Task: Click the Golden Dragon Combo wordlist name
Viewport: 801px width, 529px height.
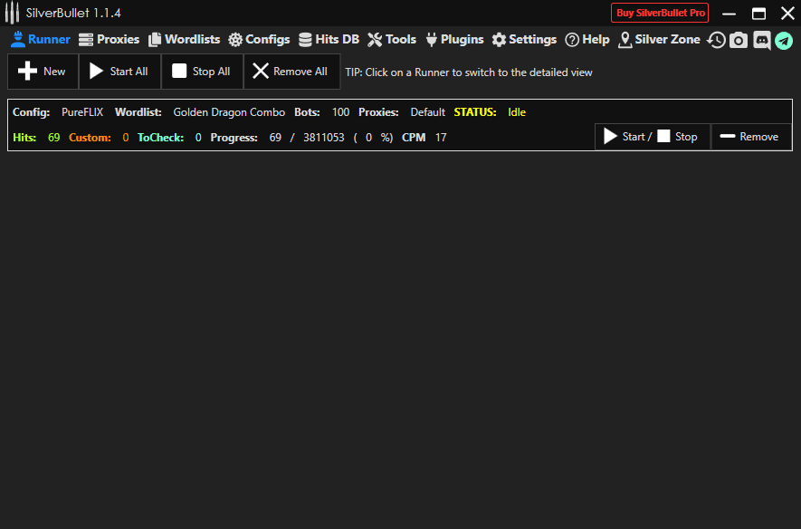Action: coord(229,112)
